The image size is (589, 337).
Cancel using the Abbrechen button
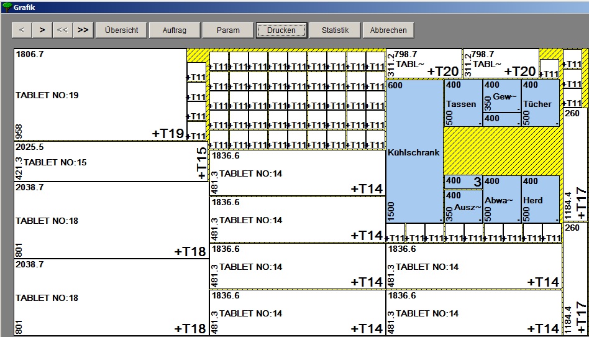tap(388, 30)
